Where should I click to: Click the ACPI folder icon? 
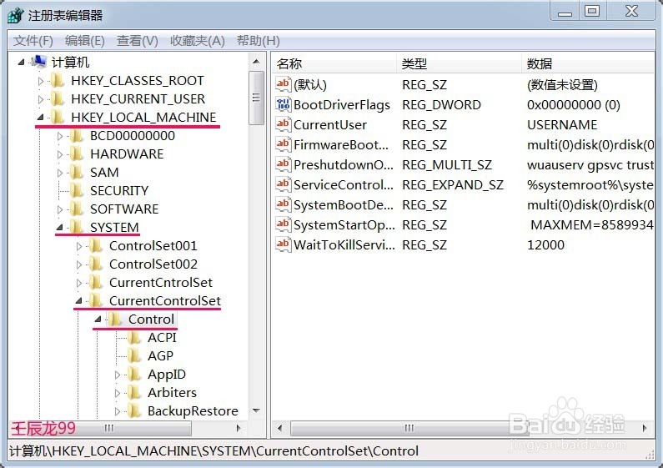click(134, 337)
